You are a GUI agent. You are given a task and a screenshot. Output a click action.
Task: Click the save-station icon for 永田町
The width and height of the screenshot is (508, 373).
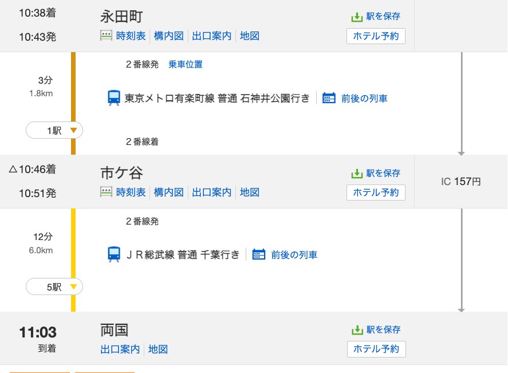tap(357, 17)
